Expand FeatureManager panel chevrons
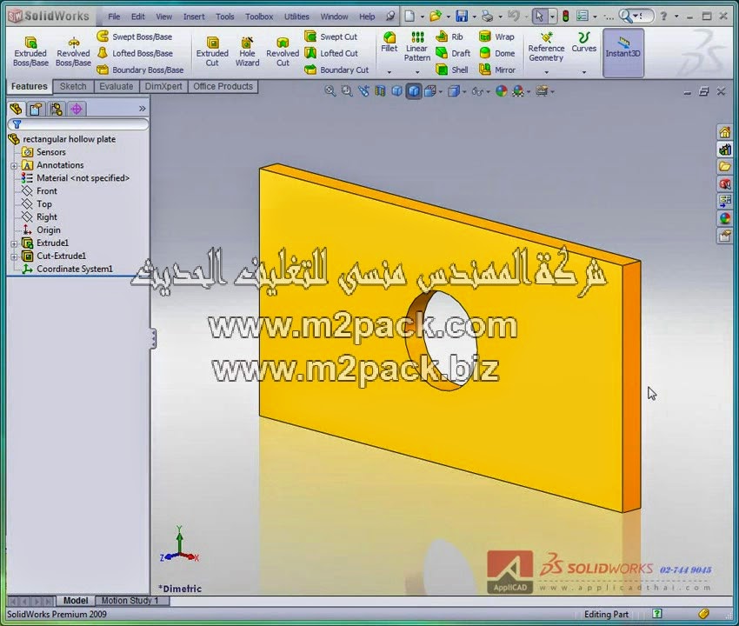Viewport: 739px width, 626px height. pyautogui.click(x=143, y=109)
